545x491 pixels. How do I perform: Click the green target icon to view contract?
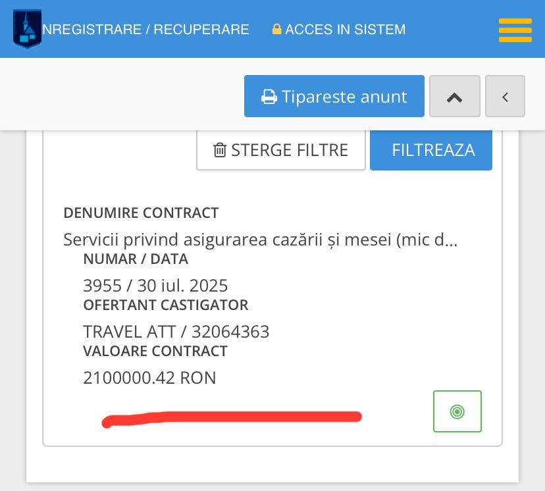tap(457, 411)
